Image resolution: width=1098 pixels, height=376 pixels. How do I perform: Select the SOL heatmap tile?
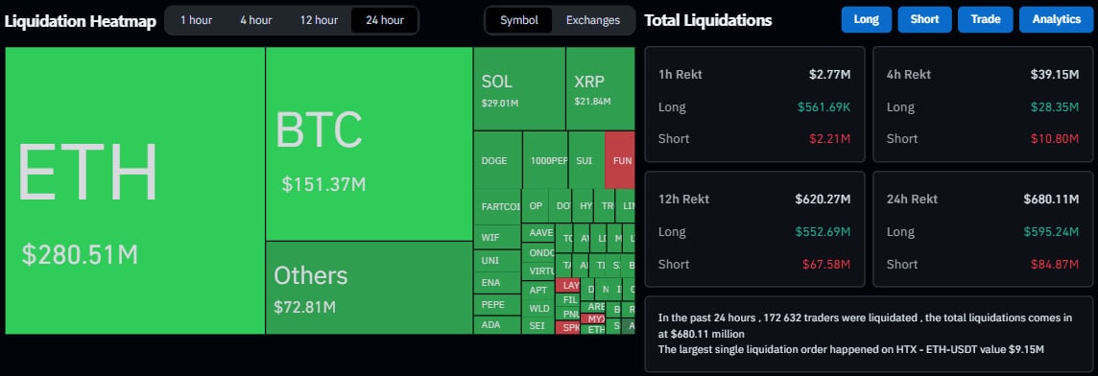coord(519,89)
